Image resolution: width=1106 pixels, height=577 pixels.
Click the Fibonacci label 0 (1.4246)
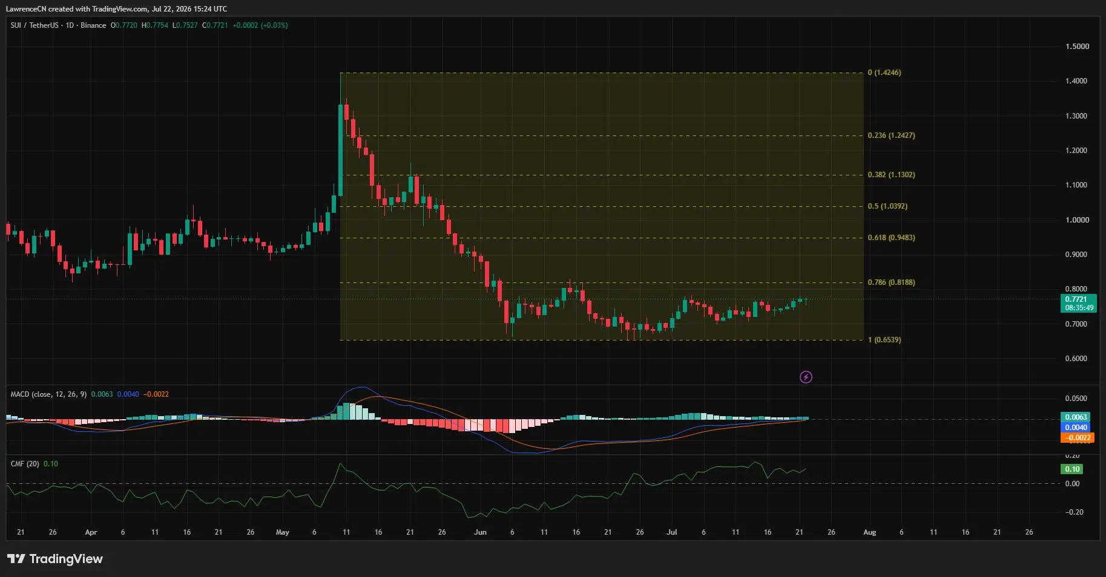(x=884, y=73)
